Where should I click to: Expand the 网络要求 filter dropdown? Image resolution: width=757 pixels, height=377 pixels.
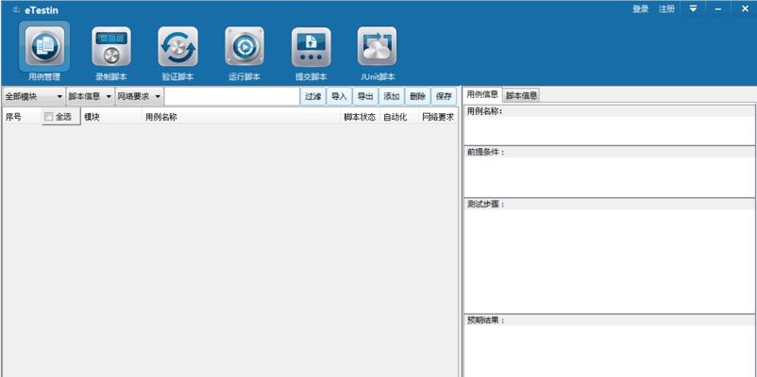(140, 96)
